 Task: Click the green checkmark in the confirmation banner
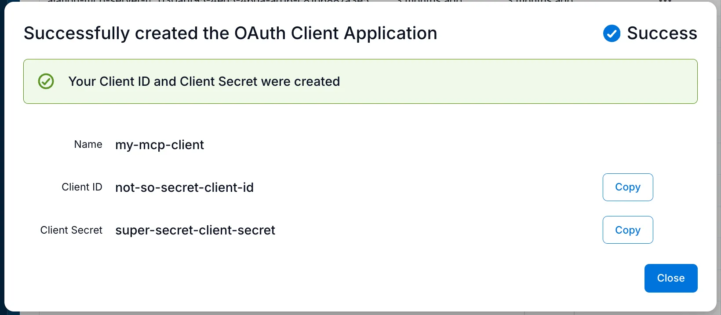pyautogui.click(x=46, y=81)
